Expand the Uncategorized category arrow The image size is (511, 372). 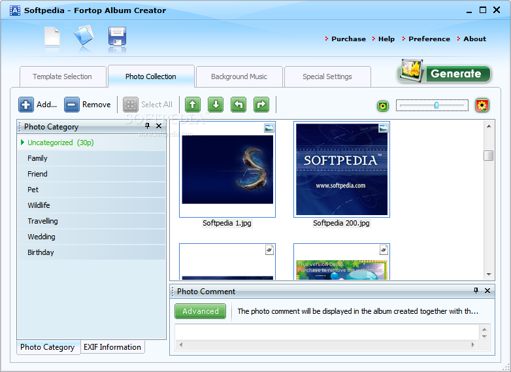coord(22,142)
